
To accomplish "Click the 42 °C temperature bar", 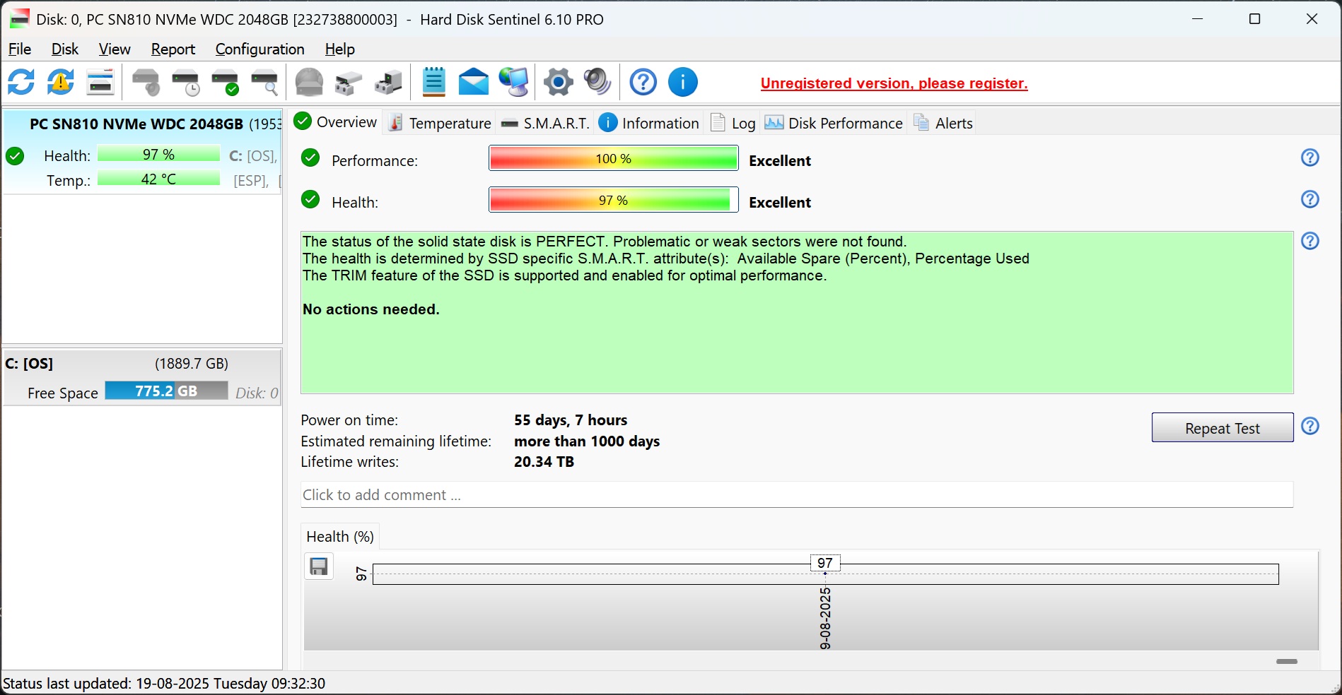I will coord(158,179).
